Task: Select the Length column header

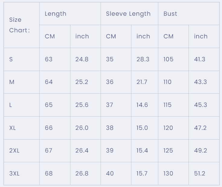Action: pos(70,14)
